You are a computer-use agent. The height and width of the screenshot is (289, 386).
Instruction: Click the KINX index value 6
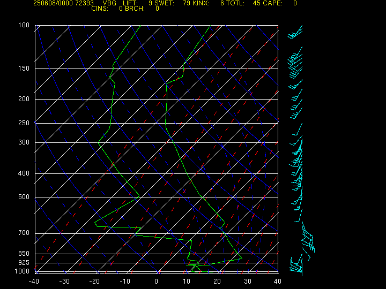pos(222,3)
